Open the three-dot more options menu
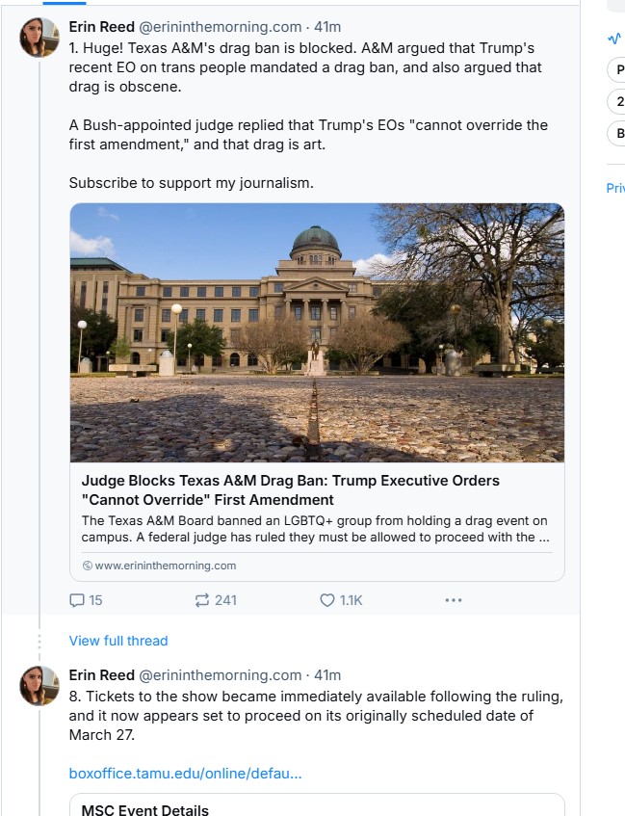 (454, 600)
